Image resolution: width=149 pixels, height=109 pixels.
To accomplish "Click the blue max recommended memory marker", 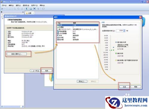I will point(113,47).
